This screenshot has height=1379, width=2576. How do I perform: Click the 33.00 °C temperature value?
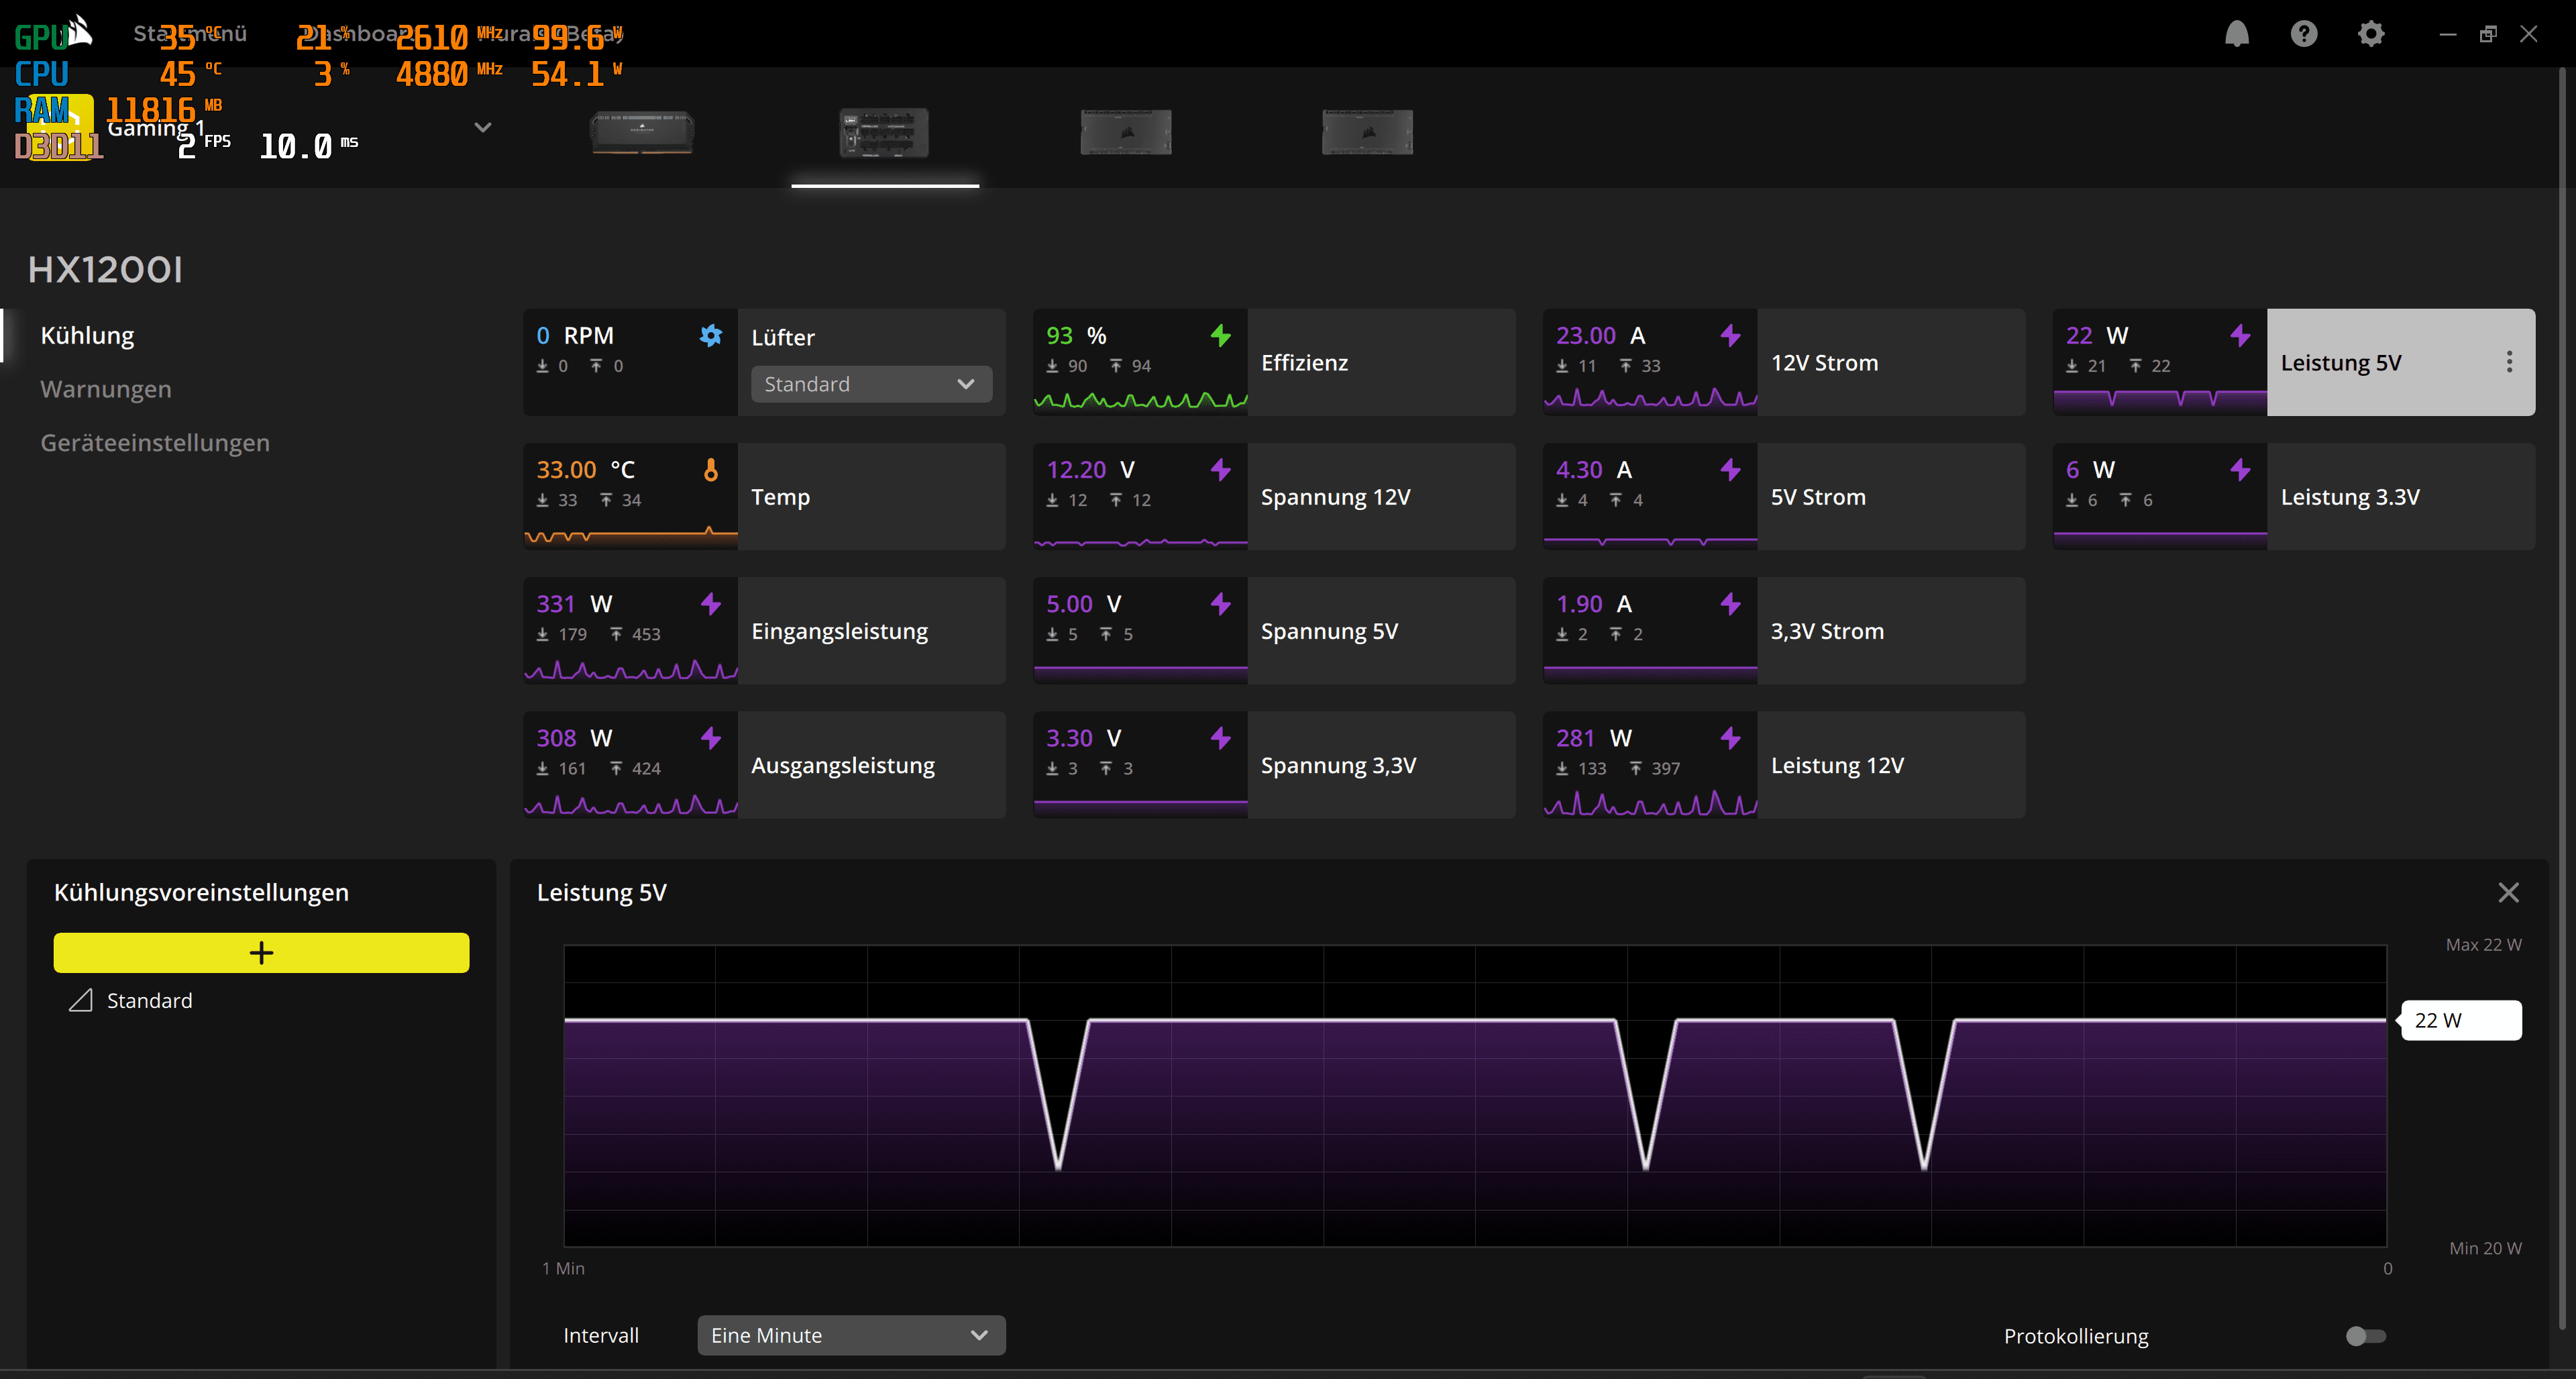click(x=585, y=470)
